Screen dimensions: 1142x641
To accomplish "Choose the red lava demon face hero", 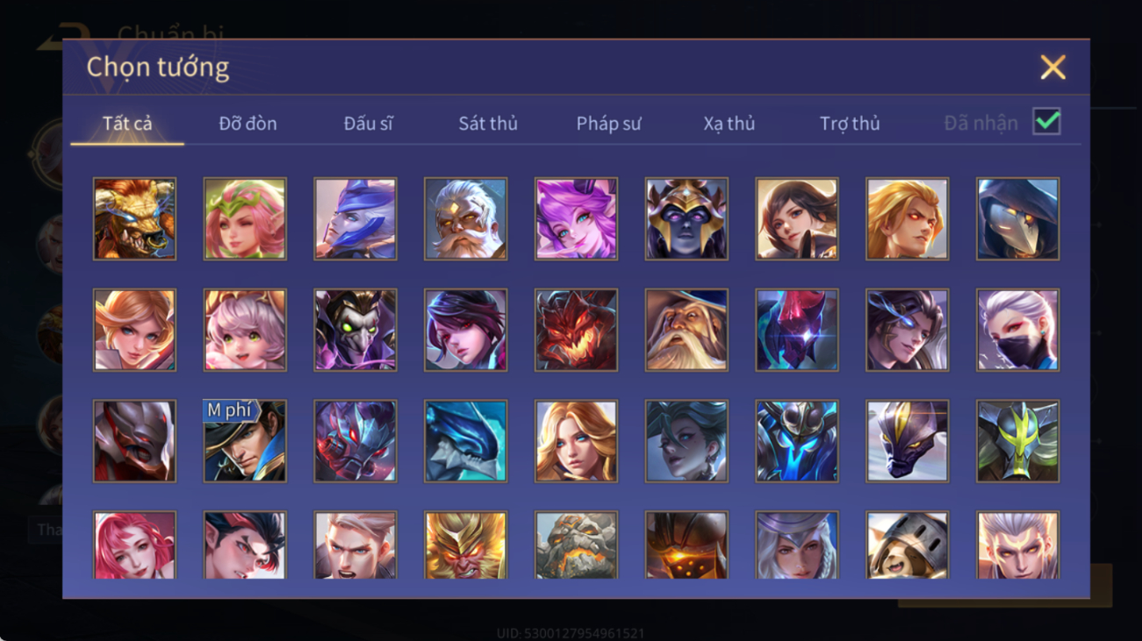I will point(576,330).
